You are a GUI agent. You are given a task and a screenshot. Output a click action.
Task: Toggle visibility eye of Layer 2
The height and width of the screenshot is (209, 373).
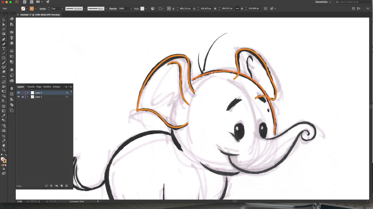click(x=19, y=93)
